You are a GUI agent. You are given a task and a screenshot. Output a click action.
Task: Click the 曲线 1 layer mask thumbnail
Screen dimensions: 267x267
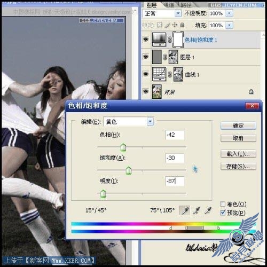pyautogui.click(x=178, y=74)
